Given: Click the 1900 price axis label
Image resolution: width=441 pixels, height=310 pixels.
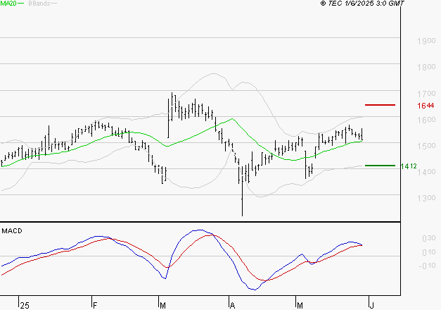Looking at the screenshot, I should click(x=426, y=42).
